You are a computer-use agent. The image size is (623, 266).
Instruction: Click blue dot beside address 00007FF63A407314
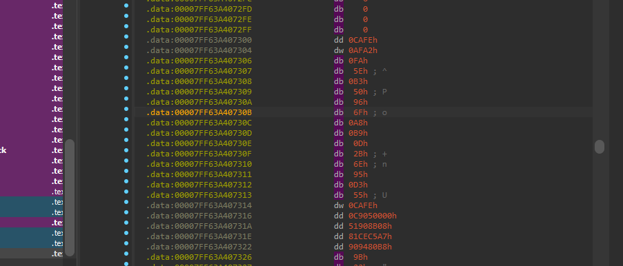tap(126, 202)
